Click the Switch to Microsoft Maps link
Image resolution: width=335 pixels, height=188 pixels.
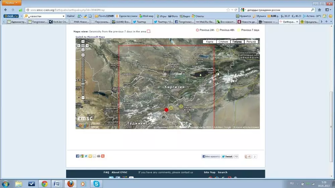(90, 37)
